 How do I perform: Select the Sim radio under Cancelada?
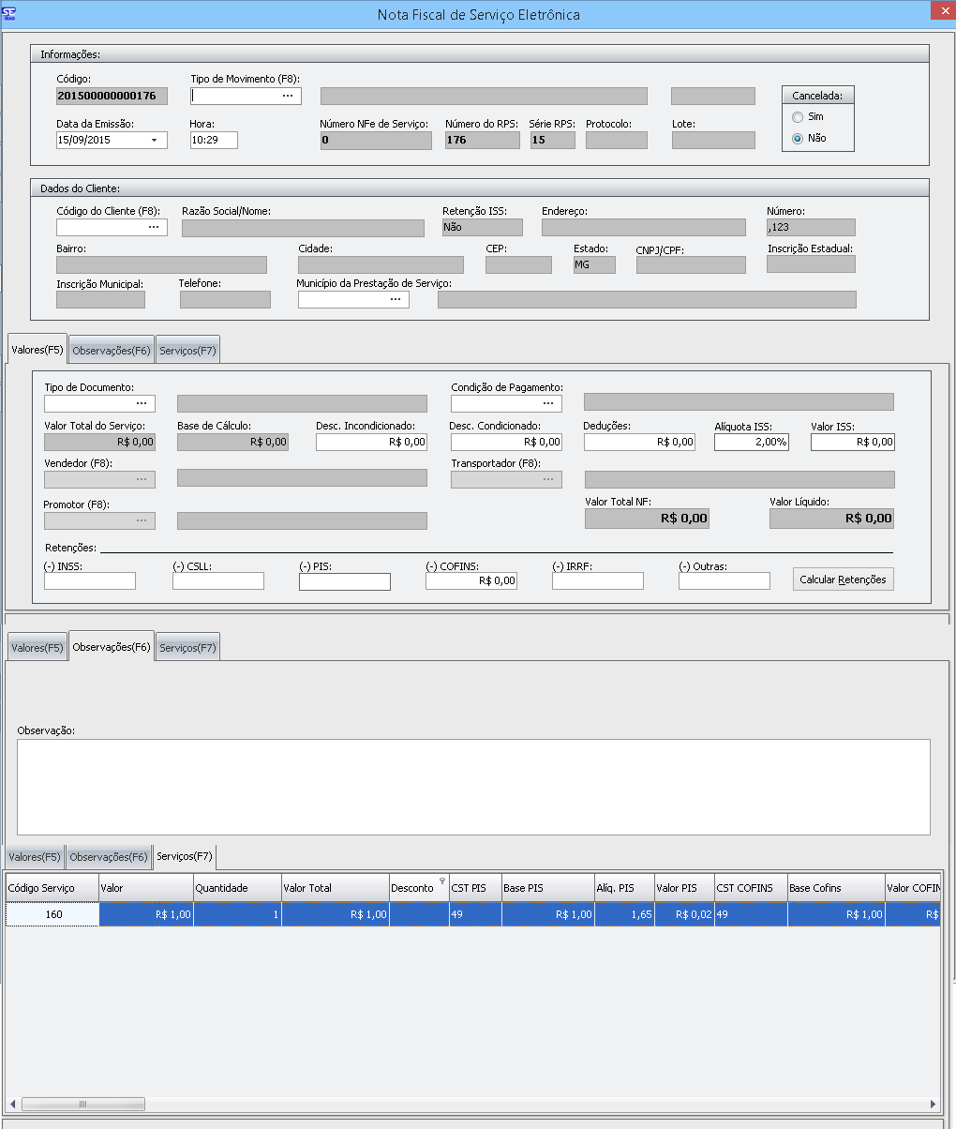click(x=798, y=117)
